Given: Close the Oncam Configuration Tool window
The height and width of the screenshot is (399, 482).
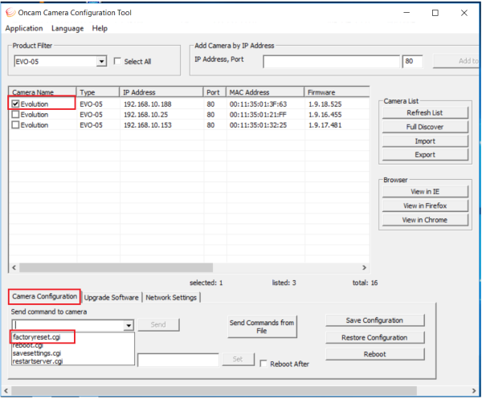Looking at the screenshot, I should 464,13.
